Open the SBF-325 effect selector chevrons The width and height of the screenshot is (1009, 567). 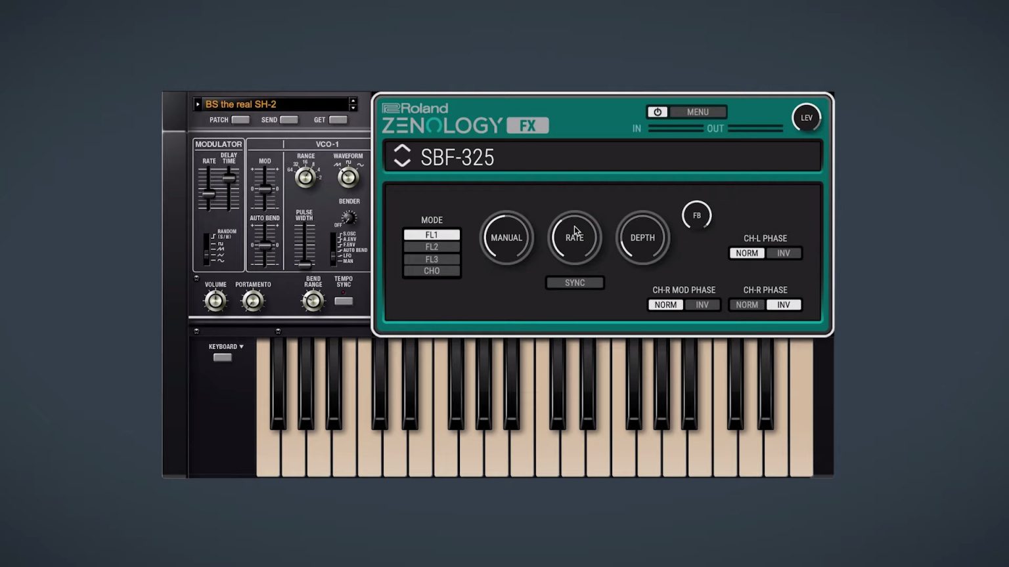(x=401, y=156)
